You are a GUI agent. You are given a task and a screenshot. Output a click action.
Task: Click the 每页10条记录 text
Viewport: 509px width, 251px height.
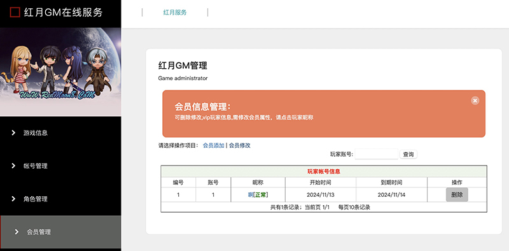354,207
